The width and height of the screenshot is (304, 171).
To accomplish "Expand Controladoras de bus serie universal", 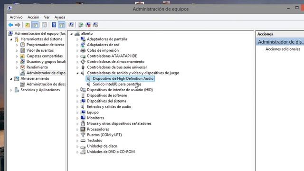I will tap(77, 67).
